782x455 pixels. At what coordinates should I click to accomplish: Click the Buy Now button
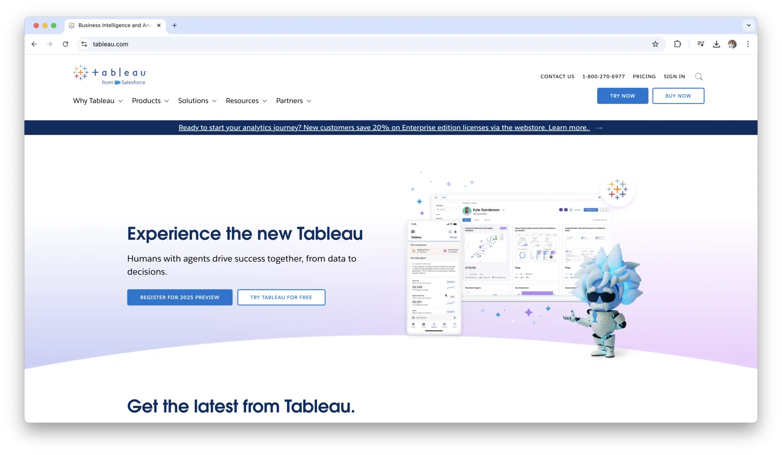tap(678, 96)
